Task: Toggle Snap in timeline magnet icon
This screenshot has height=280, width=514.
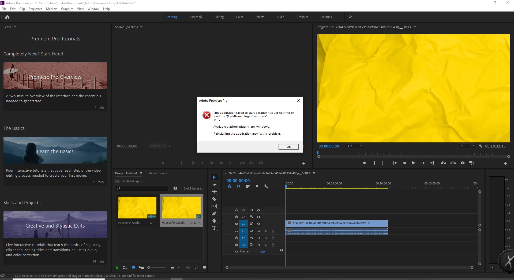Action: [x=239, y=186]
